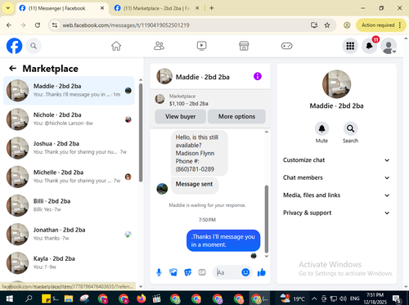This screenshot has height=305, width=409.
Task: Attach a photo file icon
Action: tap(173, 272)
